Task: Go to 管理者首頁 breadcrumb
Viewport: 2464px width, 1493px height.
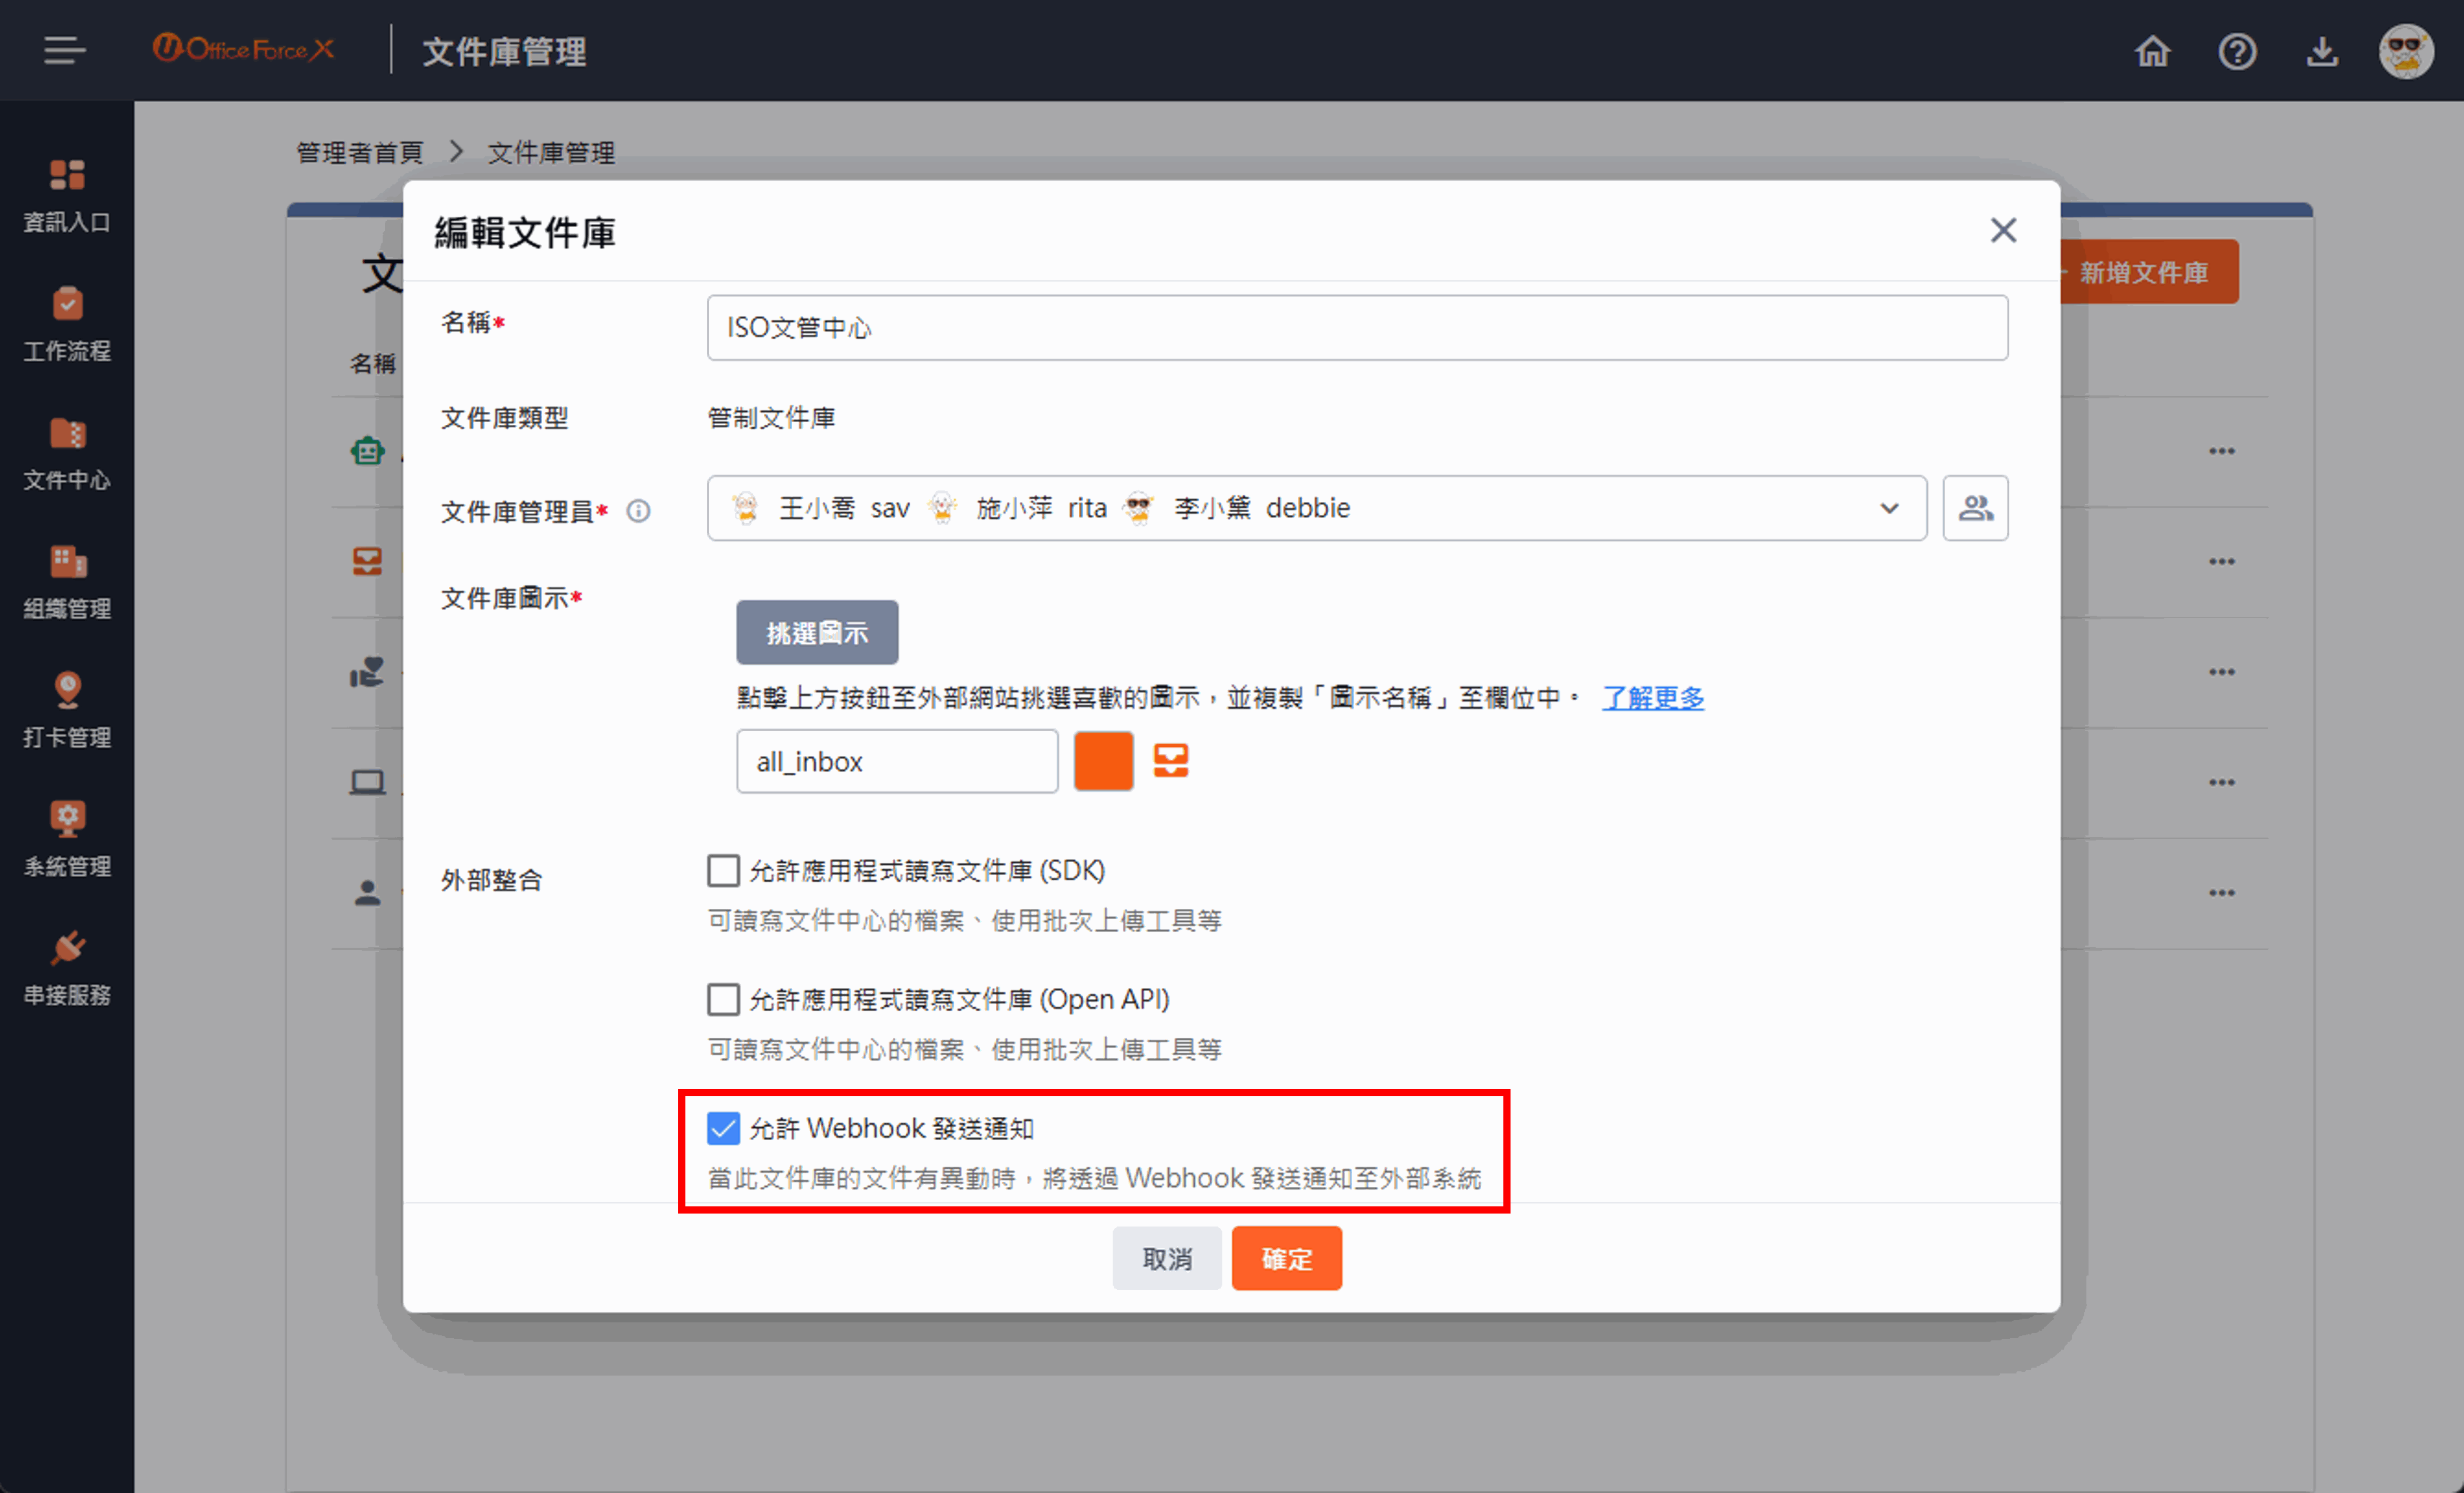Action: coord(360,153)
